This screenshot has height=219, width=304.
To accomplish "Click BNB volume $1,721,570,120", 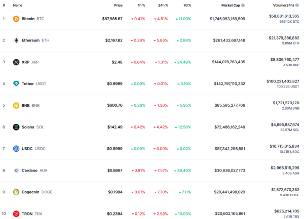I will [x=286, y=103].
